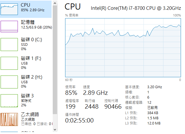The image size is (185, 134).
Task: Click the 85% usage value
Action: click(x=71, y=93)
